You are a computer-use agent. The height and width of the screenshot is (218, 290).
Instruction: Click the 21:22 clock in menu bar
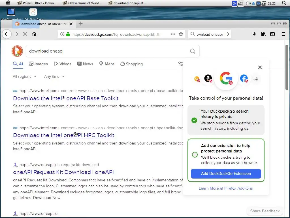272,3
